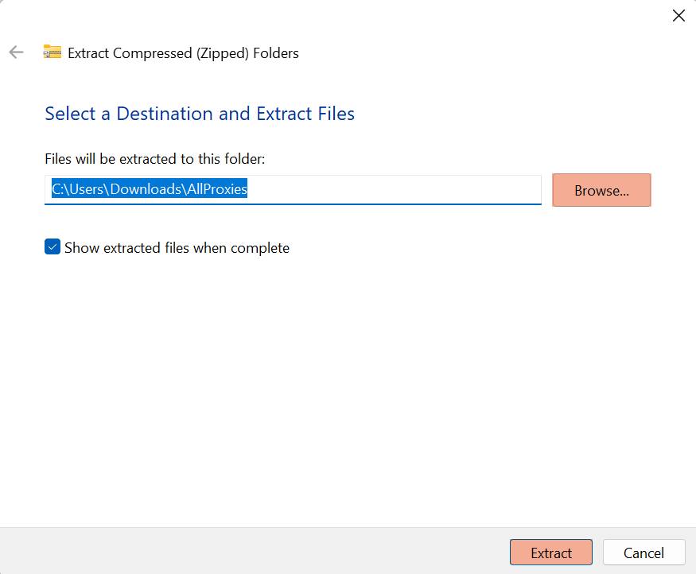Click the AllProxies part of the path

(x=216, y=189)
